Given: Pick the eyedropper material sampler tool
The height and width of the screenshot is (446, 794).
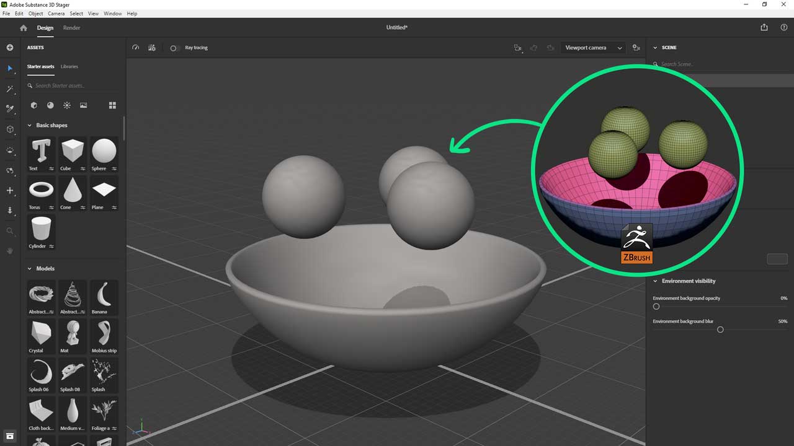Looking at the screenshot, I should 9,109.
